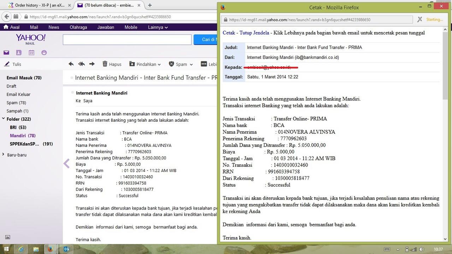
Task: Open the Spam (78) folder
Action: [x=16, y=103]
